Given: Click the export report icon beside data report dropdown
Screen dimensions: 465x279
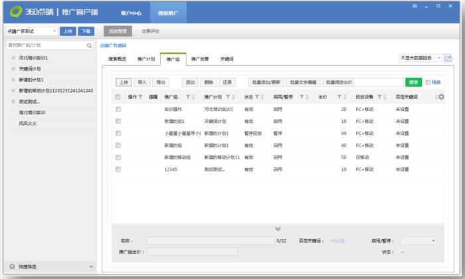Looking at the screenshot, I should click(448, 58).
